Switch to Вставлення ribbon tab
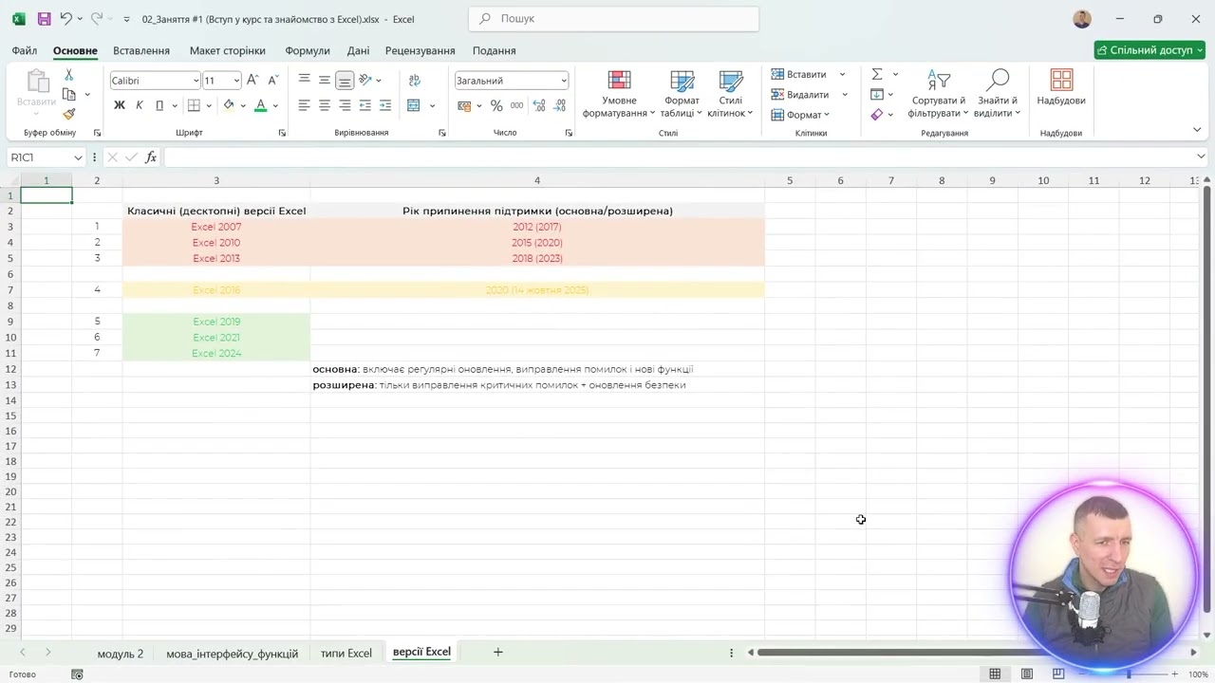Screen dimensions: 1215x683 pyautogui.click(x=141, y=50)
